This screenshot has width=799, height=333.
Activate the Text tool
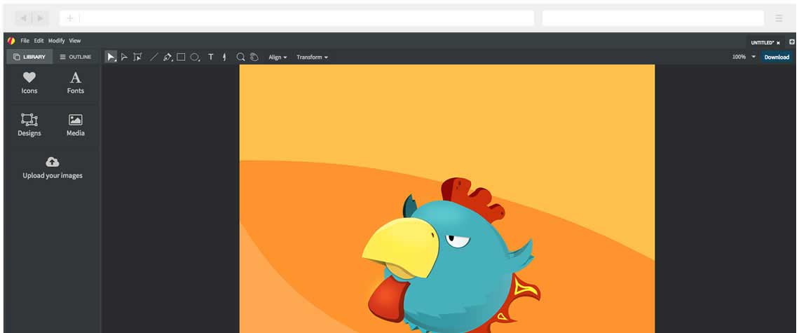click(210, 57)
